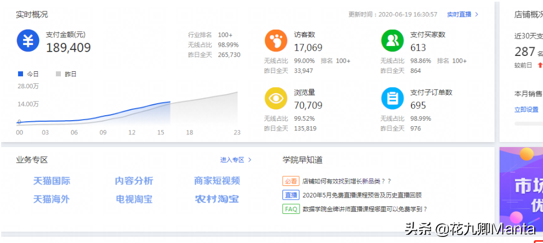Click the FAQ tag

pos(291,209)
